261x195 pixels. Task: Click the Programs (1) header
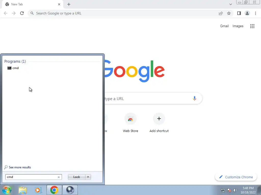click(15, 61)
